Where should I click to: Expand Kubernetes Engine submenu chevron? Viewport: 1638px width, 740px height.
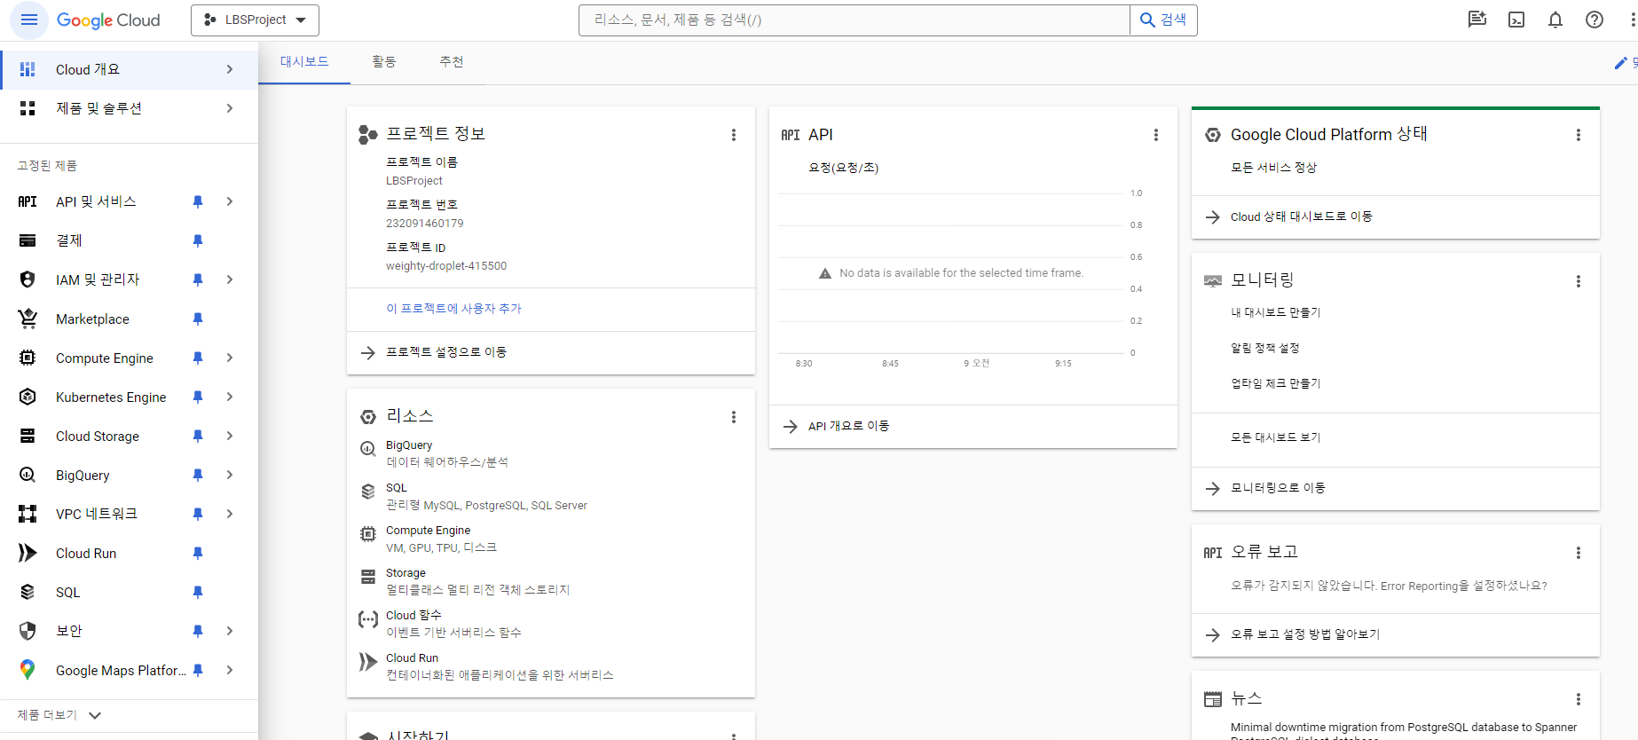230,397
